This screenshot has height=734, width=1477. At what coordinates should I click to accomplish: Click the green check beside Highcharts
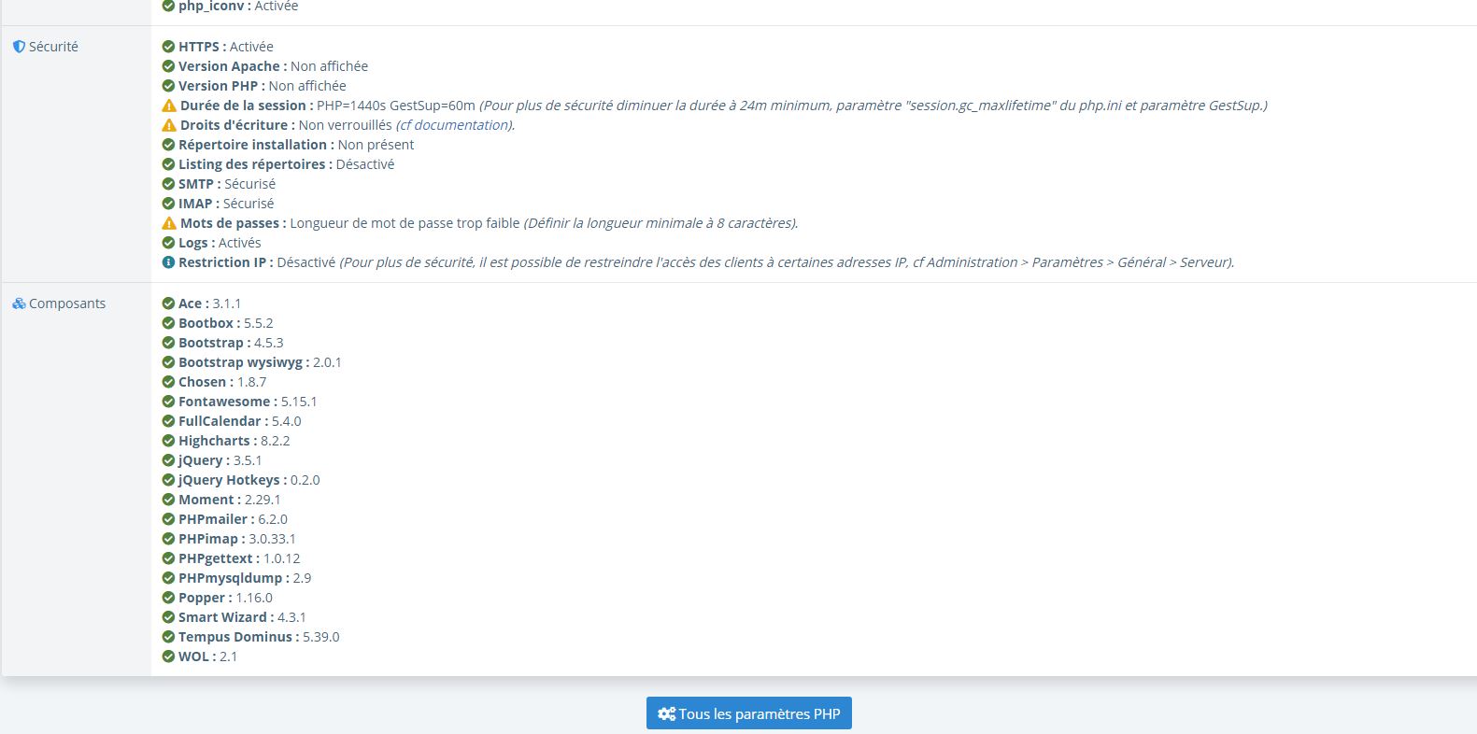coord(168,441)
